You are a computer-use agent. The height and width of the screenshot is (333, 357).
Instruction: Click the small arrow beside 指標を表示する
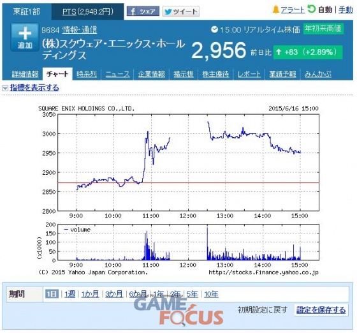pos(5,88)
